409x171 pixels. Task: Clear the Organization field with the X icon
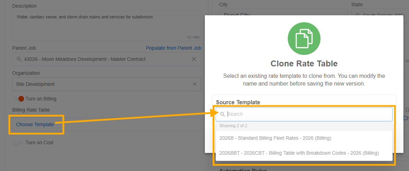point(195,84)
